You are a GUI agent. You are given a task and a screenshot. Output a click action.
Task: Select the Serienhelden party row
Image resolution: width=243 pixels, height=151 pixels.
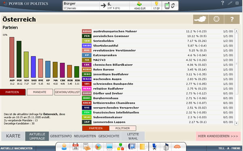coord(158,41)
